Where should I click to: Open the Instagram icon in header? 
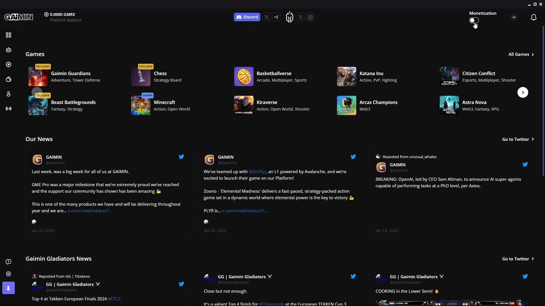tap(310, 17)
